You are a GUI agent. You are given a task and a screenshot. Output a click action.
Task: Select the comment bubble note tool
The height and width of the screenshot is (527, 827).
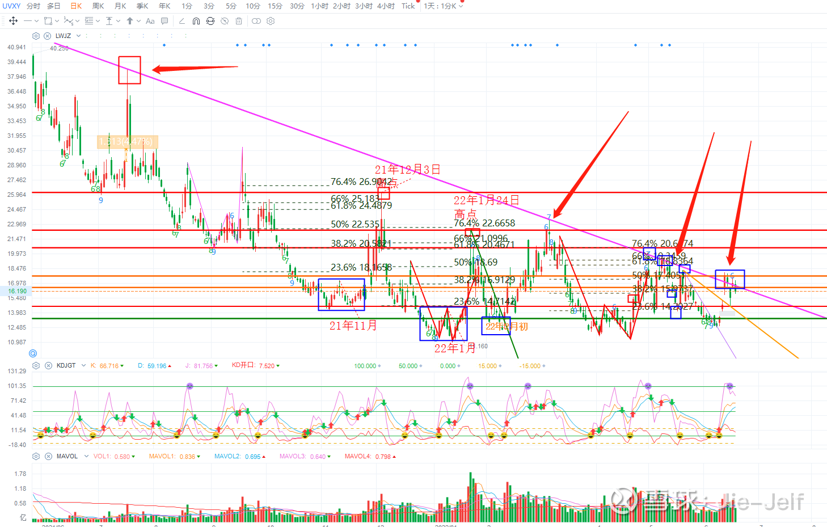tap(164, 21)
